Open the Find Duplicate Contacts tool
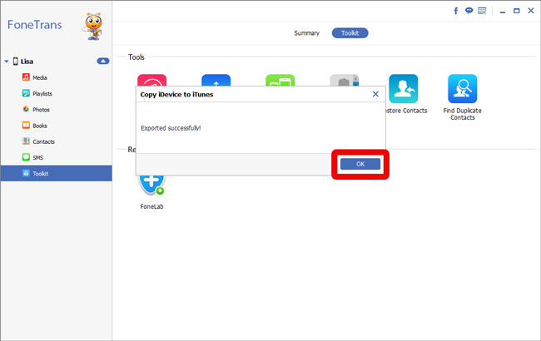 coord(462,89)
